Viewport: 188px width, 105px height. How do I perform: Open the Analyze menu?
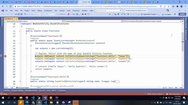[62, 10]
